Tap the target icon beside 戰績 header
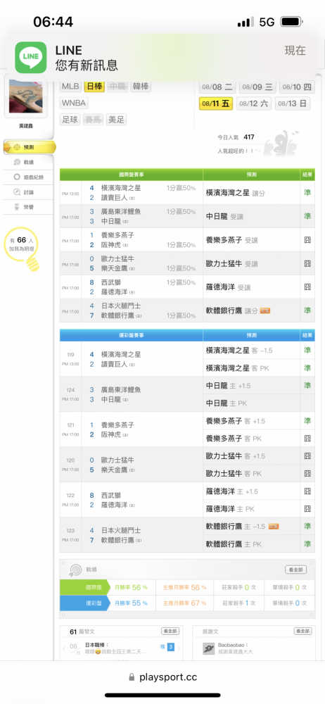The image size is (325, 704). (x=74, y=570)
